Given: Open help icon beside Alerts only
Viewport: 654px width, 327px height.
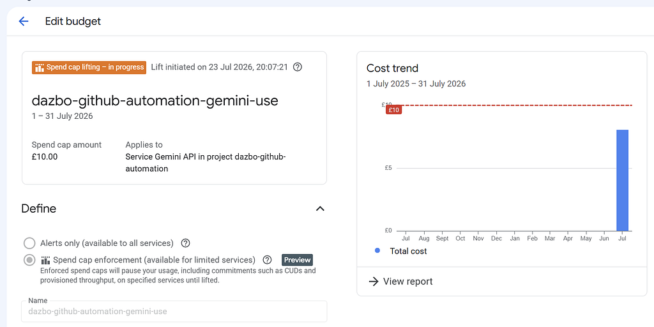Looking at the screenshot, I should point(186,243).
